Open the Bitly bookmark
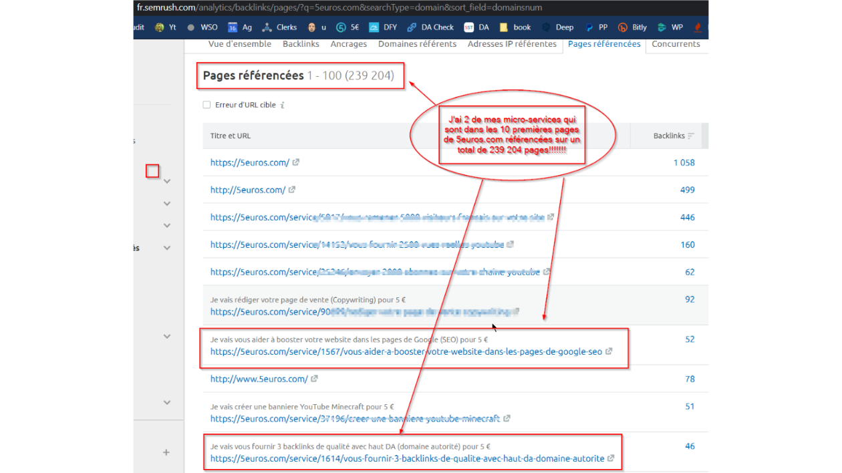Image resolution: width=842 pixels, height=473 pixels. pyautogui.click(x=632, y=27)
